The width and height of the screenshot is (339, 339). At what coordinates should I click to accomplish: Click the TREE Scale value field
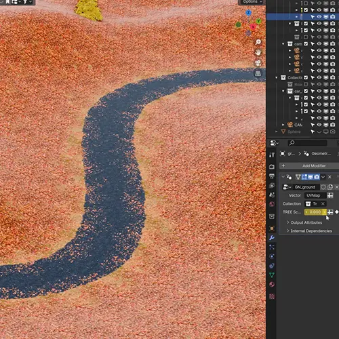coord(315,212)
